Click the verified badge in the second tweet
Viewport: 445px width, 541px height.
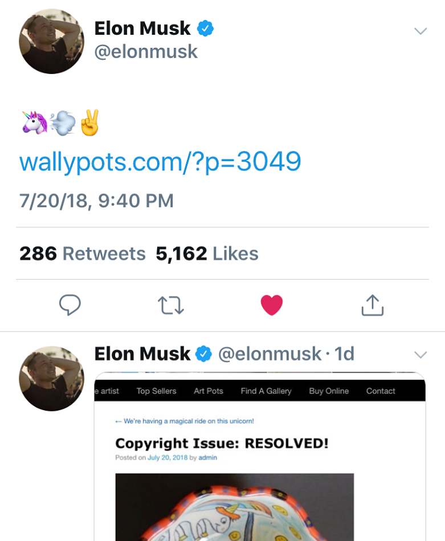pos(203,354)
